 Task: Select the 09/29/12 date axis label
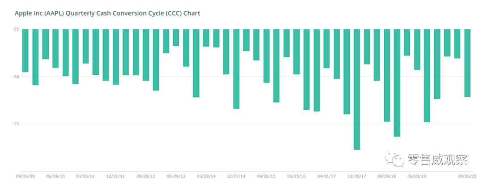[145, 176]
